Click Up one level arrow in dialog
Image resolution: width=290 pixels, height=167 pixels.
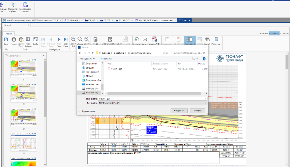click(x=93, y=53)
